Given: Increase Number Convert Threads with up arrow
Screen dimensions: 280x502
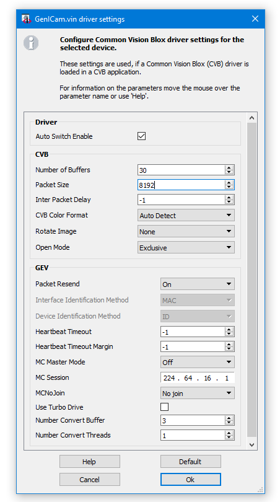Looking at the screenshot, I should pyautogui.click(x=229, y=433).
